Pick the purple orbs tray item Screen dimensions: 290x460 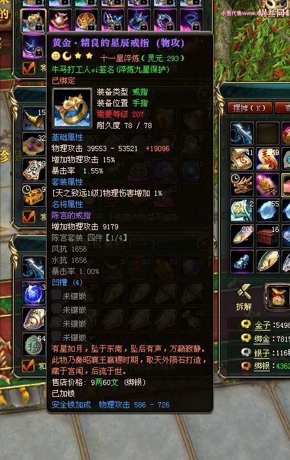(x=34, y=144)
